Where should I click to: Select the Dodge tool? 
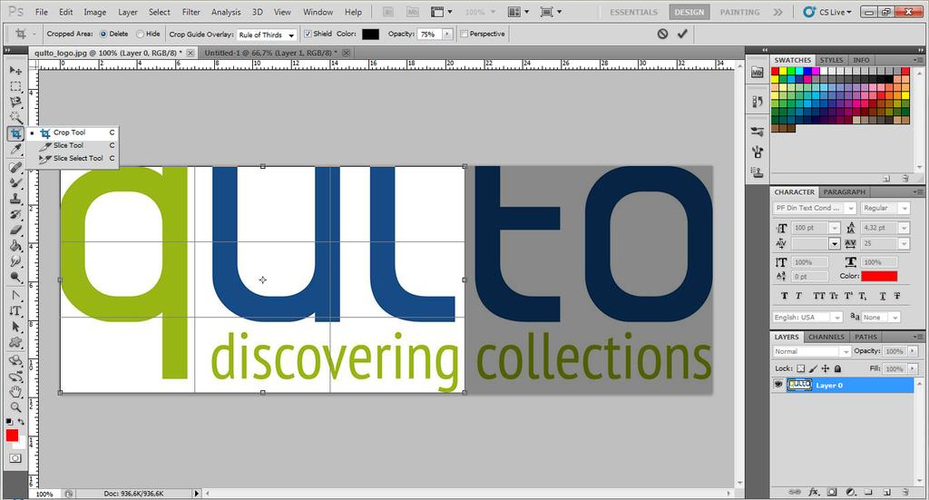click(x=15, y=277)
